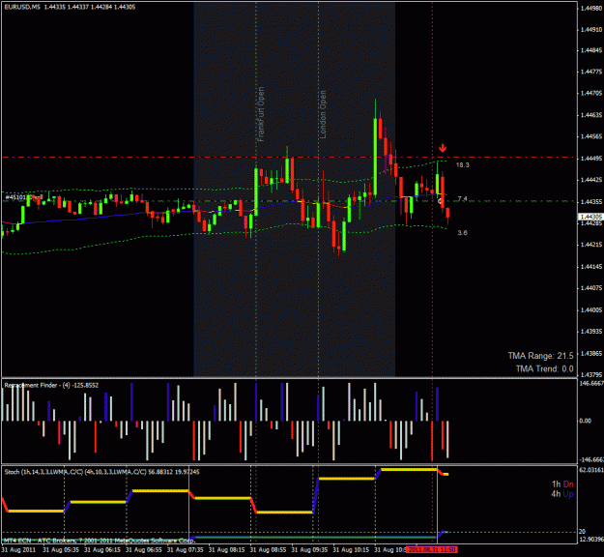Click the 1.44355 price axis label
Screen dimensions: 604x557
coord(591,201)
